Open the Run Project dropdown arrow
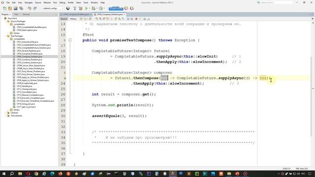The height and width of the screenshot is (177, 315). coord(90,8)
